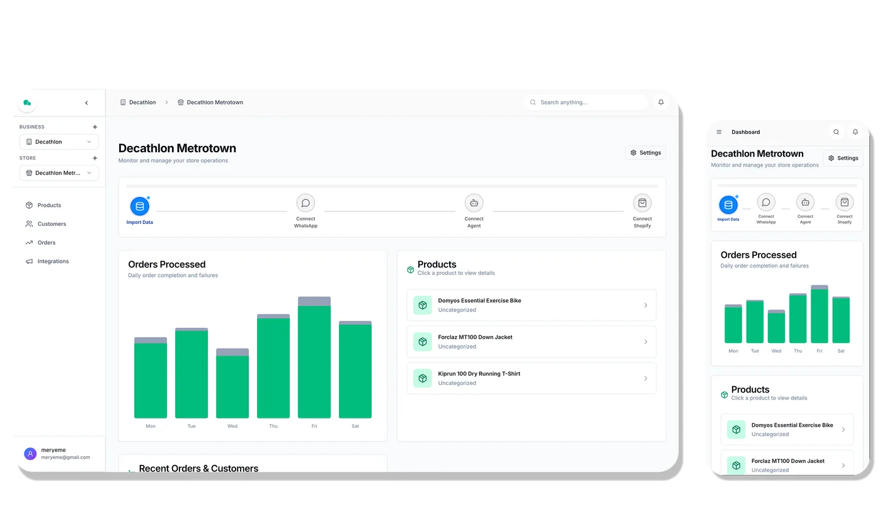
Task: Open the hamburger menu in mobile view
Action: pos(719,132)
